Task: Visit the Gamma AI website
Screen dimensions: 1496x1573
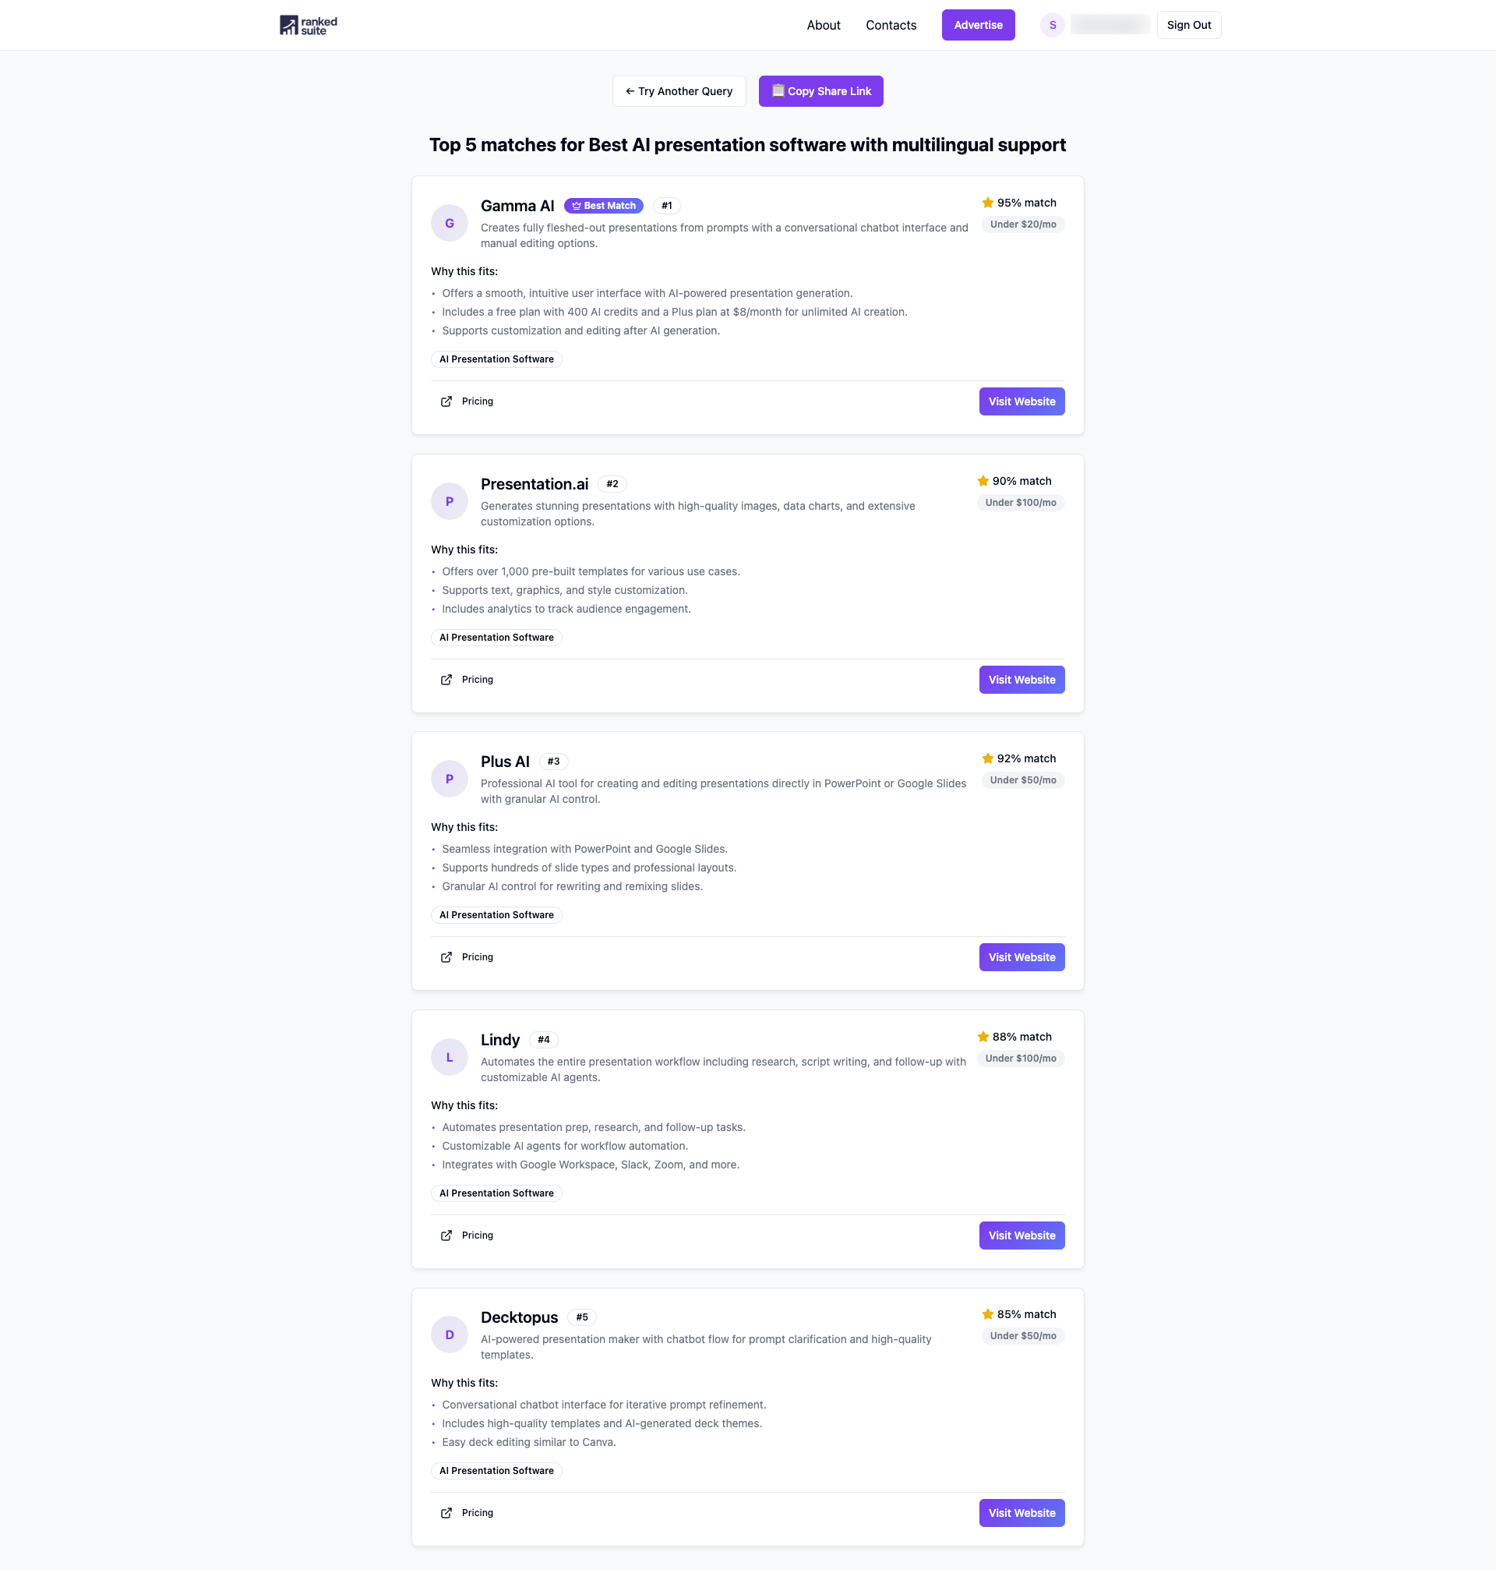Action: pyautogui.click(x=1021, y=401)
